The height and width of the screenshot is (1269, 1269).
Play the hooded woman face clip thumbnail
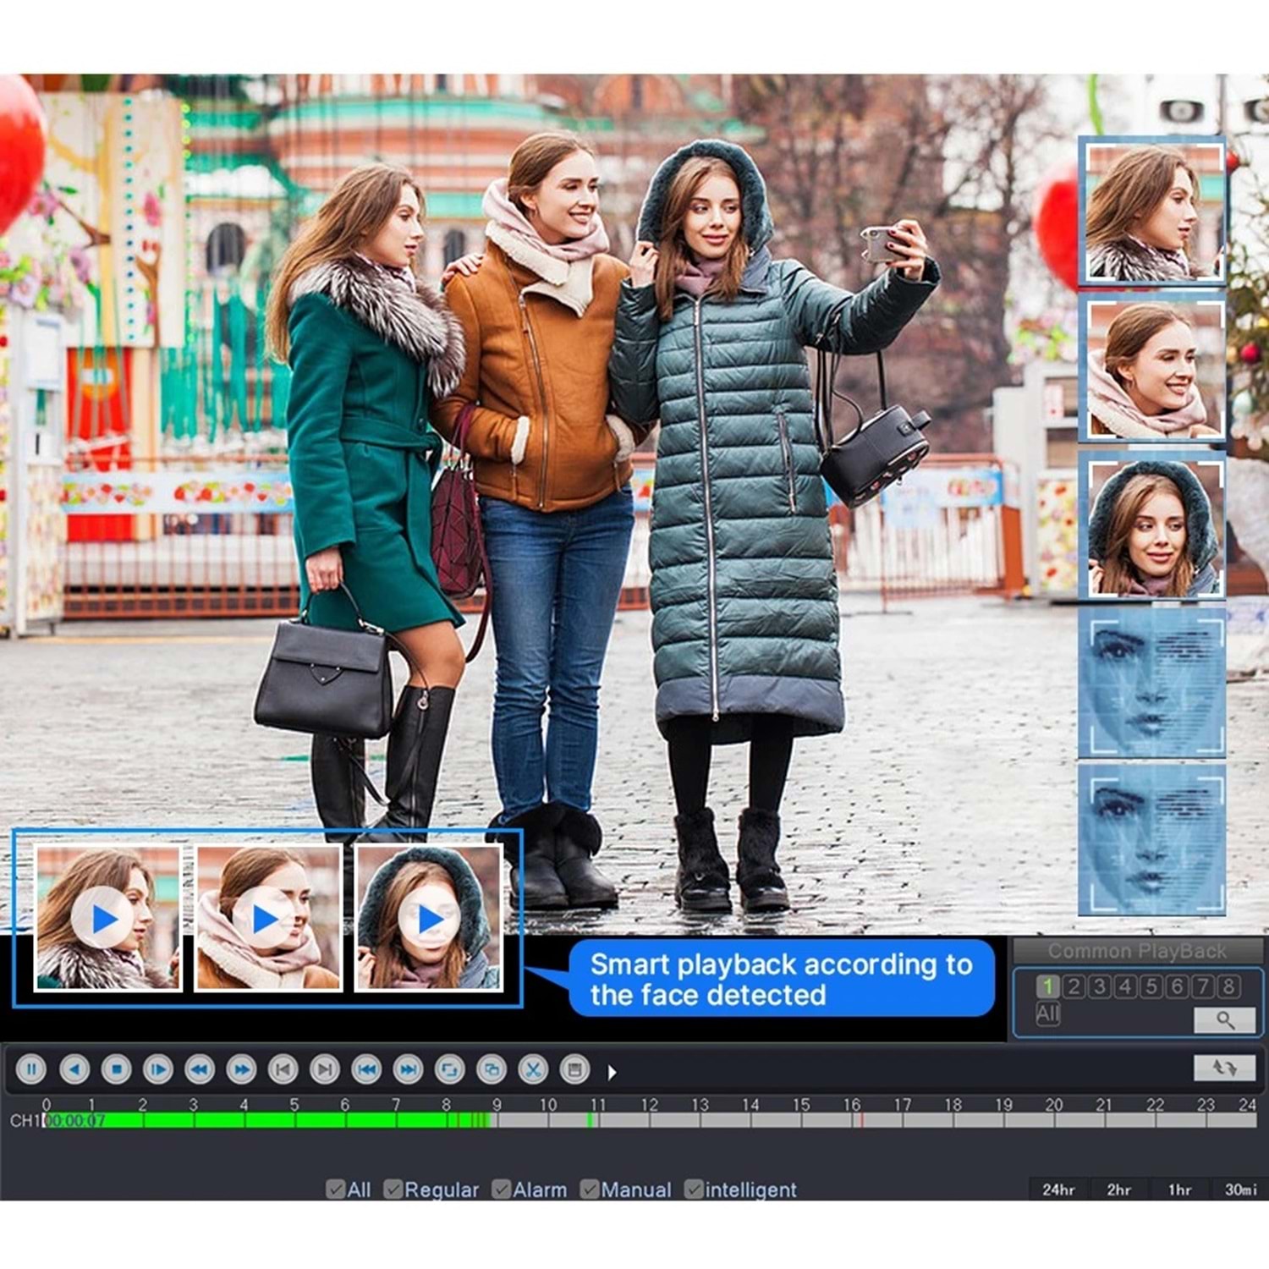[x=429, y=918]
